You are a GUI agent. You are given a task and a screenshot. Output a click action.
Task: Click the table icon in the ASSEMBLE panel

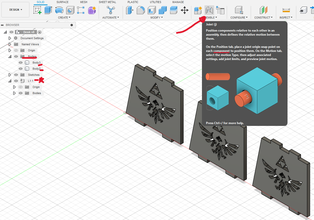coord(220,10)
